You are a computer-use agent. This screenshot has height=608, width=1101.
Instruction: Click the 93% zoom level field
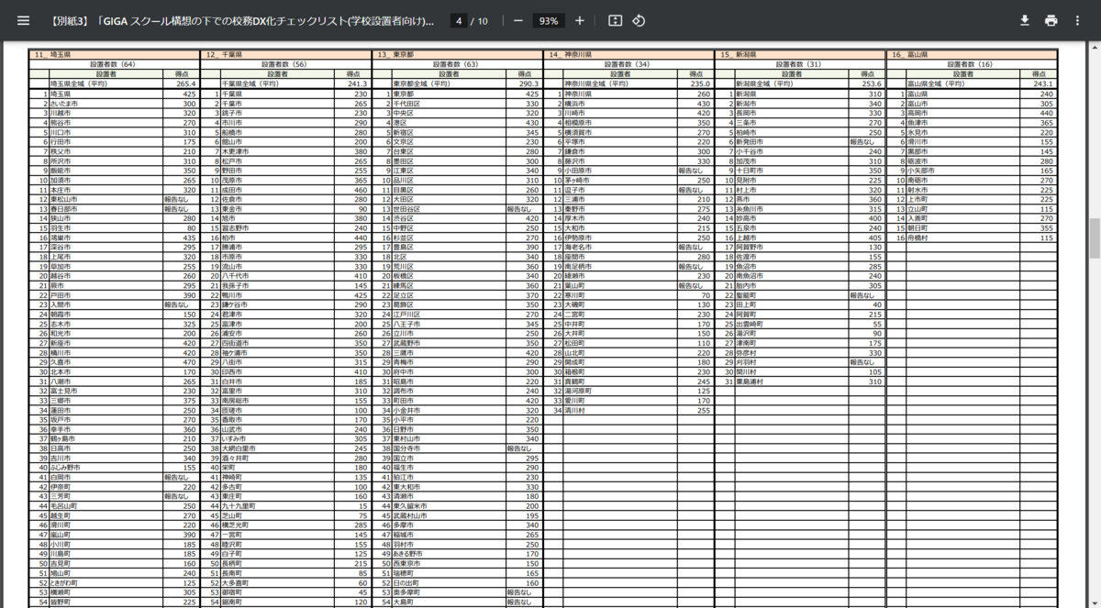coord(548,20)
